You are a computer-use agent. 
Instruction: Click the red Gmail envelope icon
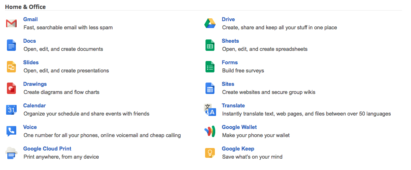pyautogui.click(x=11, y=23)
